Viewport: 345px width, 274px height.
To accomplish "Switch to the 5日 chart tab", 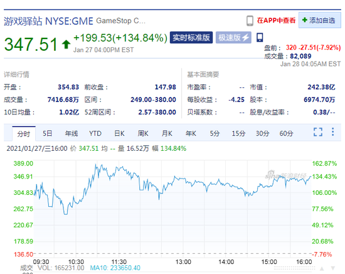I will click(x=47, y=133).
